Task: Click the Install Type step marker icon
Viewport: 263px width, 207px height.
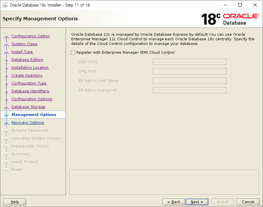Action: [6, 52]
